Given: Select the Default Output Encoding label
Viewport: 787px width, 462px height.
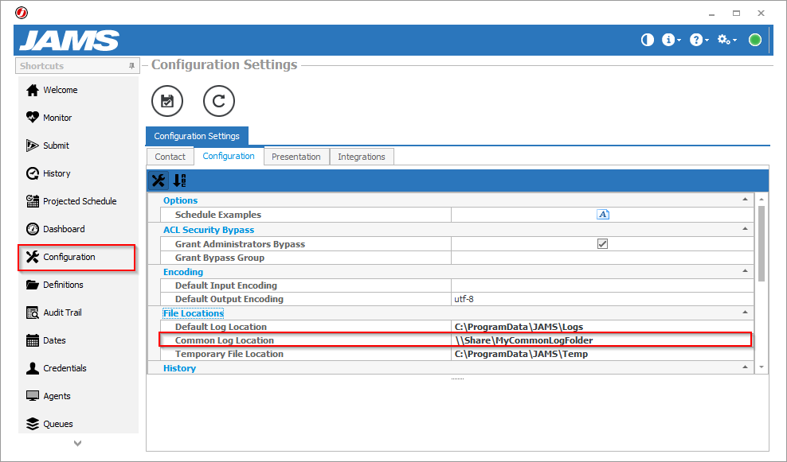Looking at the screenshot, I should [229, 299].
